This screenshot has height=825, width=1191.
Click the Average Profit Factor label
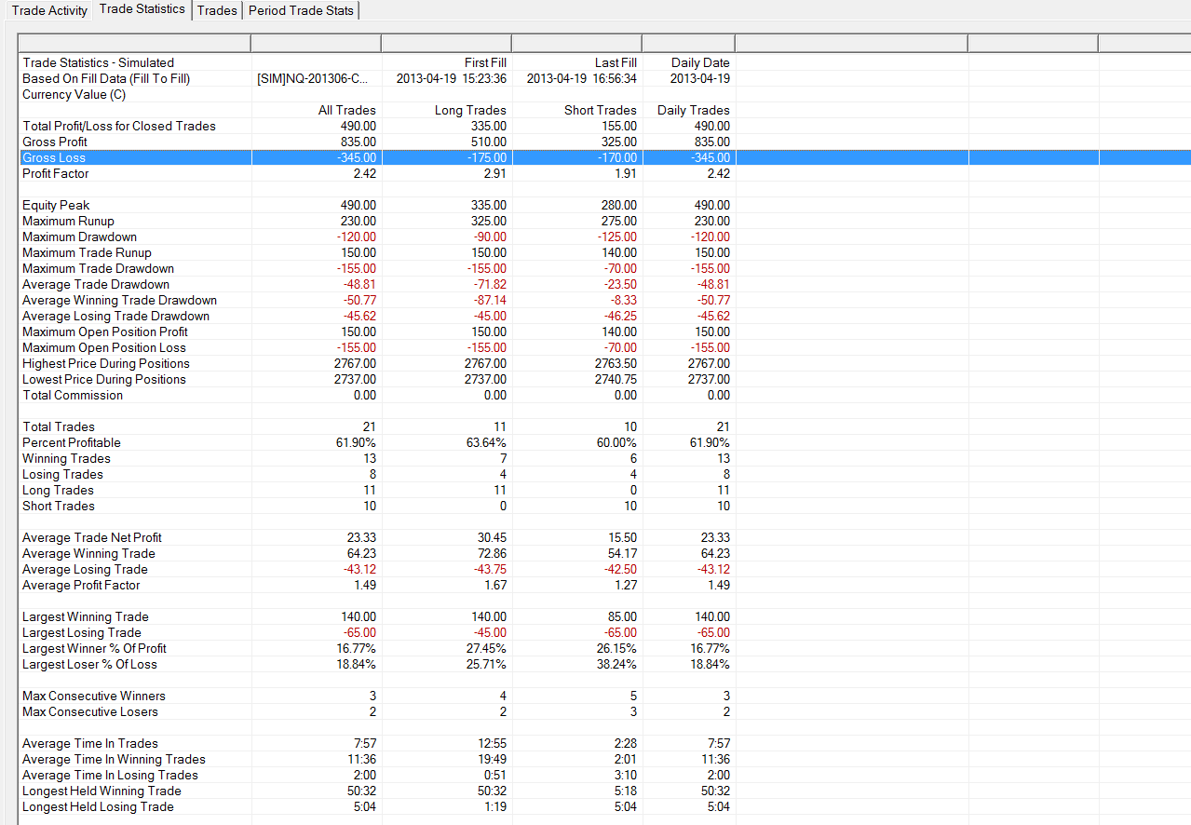pyautogui.click(x=81, y=586)
